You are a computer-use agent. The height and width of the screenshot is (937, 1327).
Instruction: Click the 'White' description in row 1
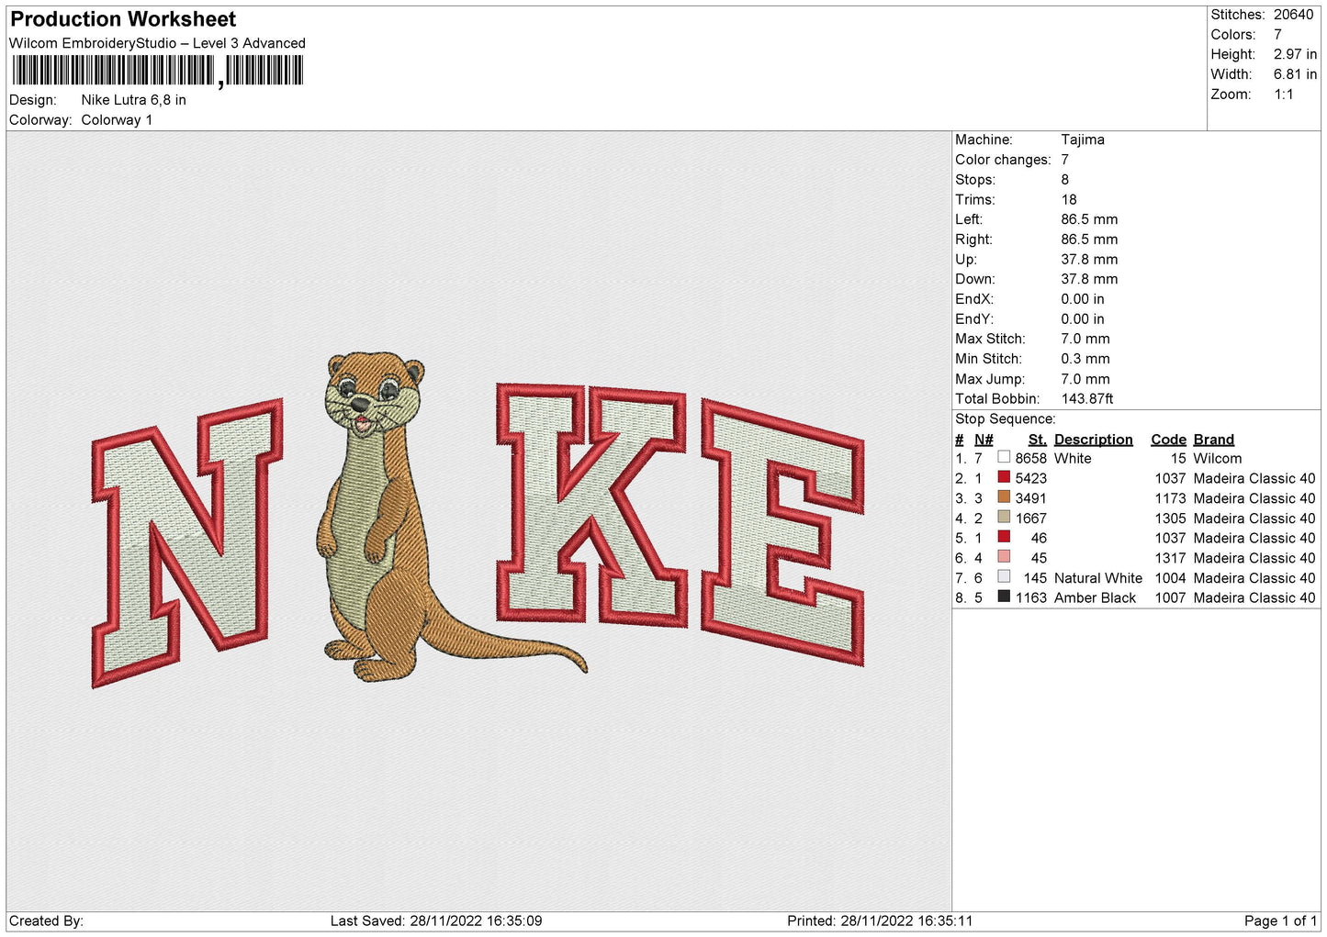[x=1073, y=458]
